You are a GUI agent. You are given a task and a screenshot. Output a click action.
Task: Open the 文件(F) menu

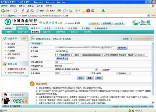pyautogui.click(x=4, y=6)
